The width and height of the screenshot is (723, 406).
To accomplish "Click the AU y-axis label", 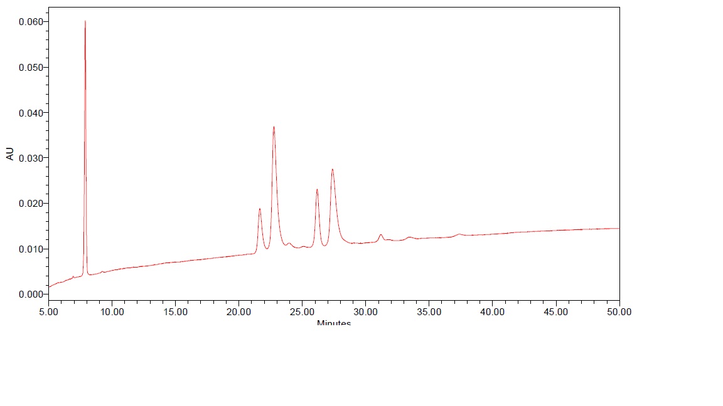I will (x=10, y=154).
